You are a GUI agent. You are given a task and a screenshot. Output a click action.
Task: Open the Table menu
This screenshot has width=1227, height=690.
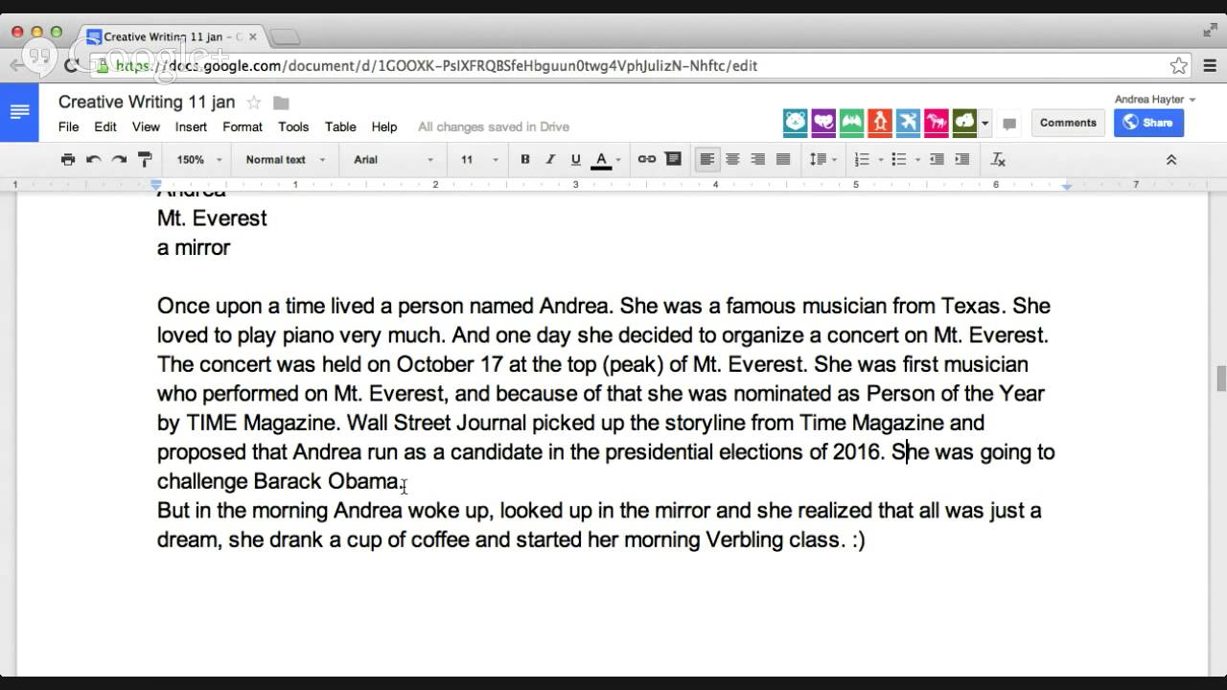pyautogui.click(x=340, y=126)
